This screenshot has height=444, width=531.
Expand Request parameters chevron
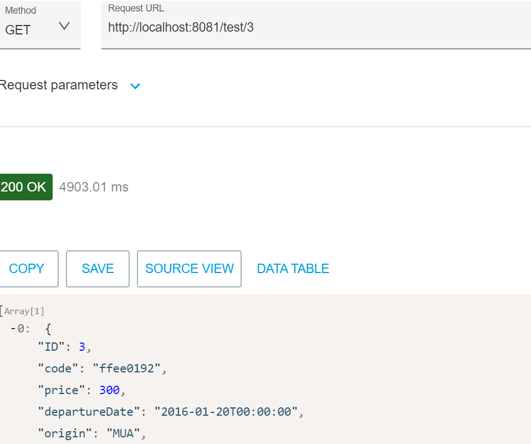pyautogui.click(x=135, y=86)
